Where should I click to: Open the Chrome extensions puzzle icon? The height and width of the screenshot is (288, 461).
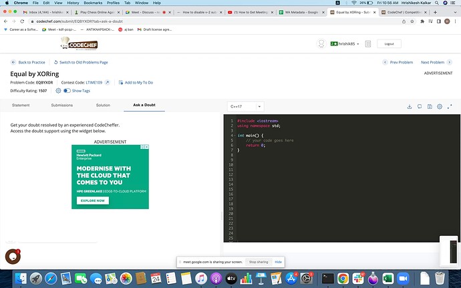pyautogui.click(x=422, y=21)
